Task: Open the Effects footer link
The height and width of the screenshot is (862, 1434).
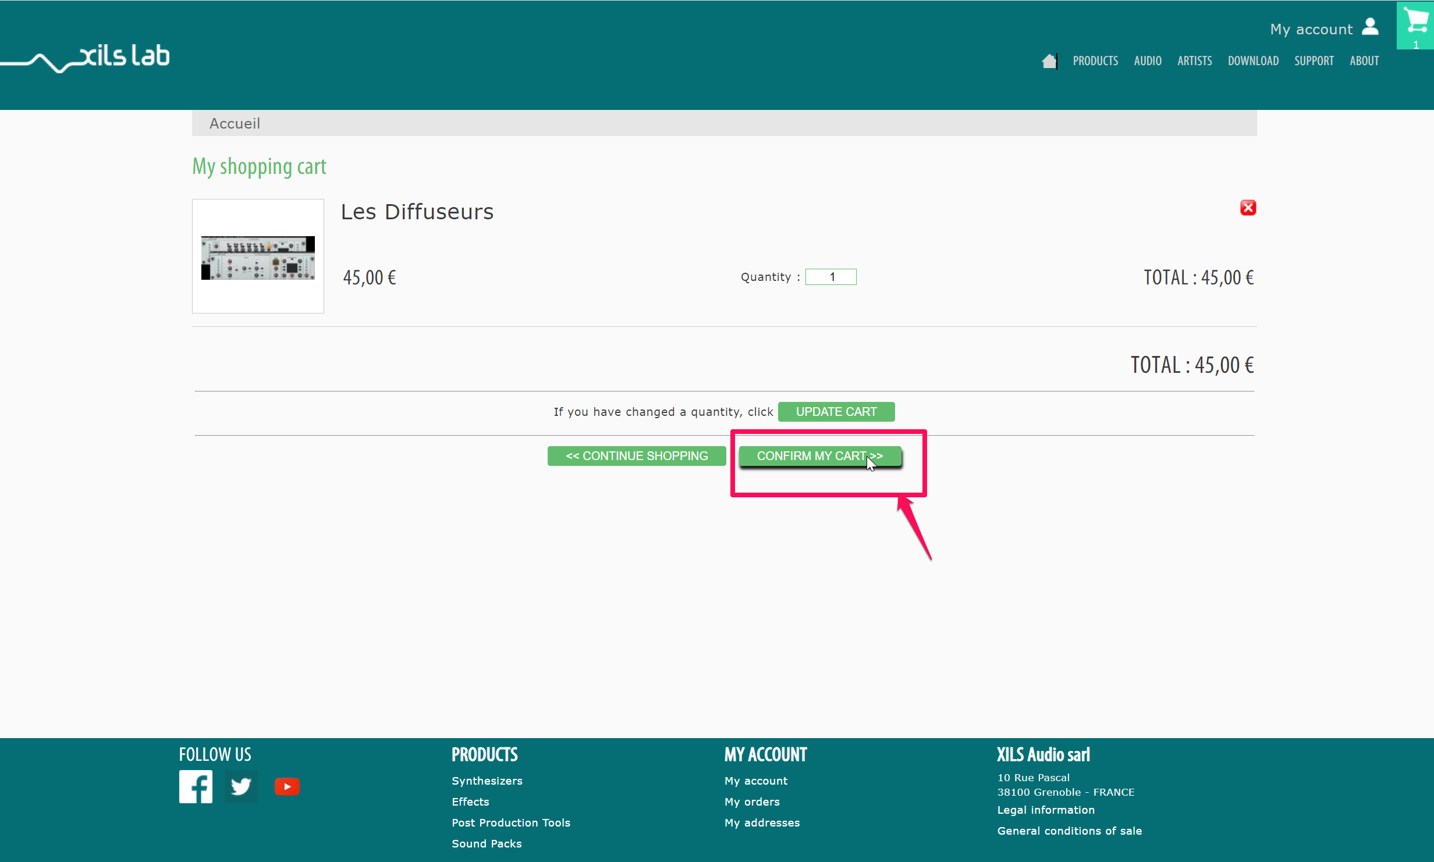Action: (470, 802)
